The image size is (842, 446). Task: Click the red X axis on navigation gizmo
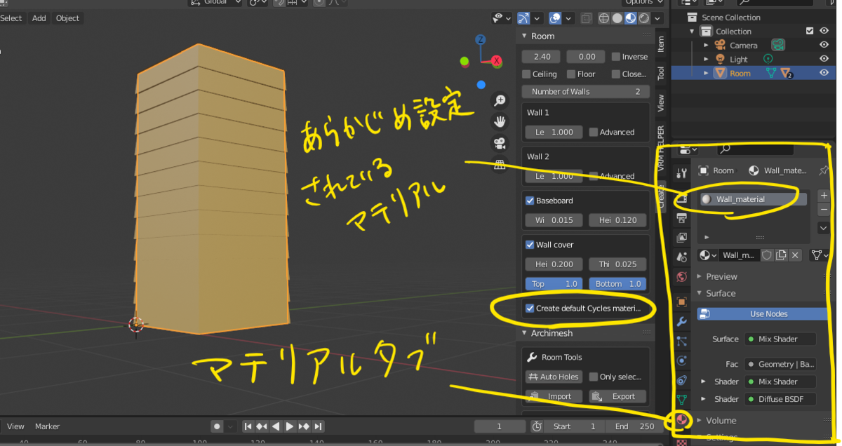pos(497,61)
